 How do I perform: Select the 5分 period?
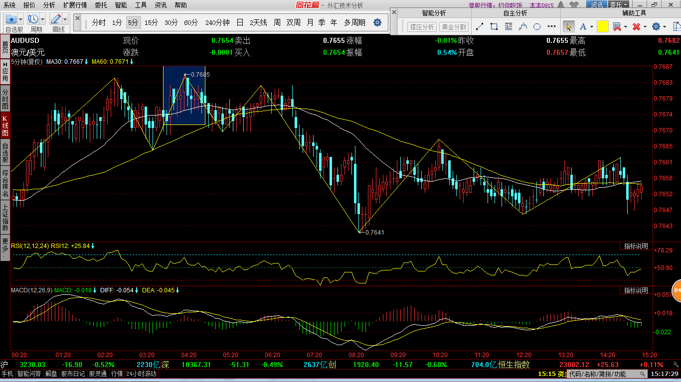pos(133,22)
